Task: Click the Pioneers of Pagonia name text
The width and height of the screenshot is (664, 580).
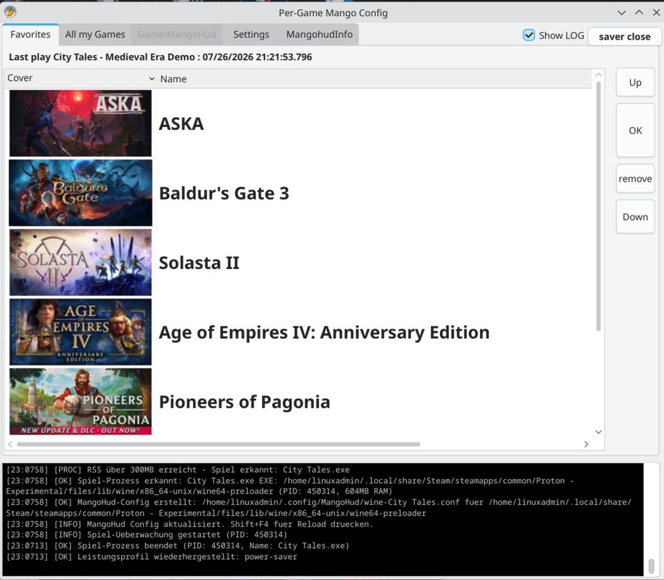Action: pyautogui.click(x=245, y=402)
